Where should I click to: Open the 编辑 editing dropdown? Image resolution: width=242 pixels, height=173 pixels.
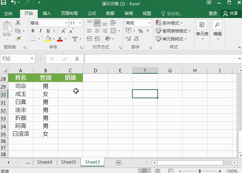tap(217, 30)
